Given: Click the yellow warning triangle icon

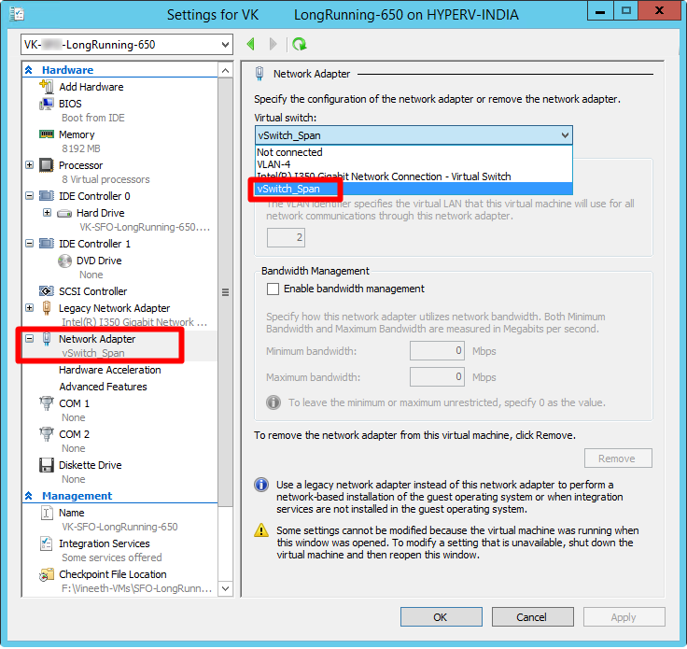Looking at the screenshot, I should 261,530.
